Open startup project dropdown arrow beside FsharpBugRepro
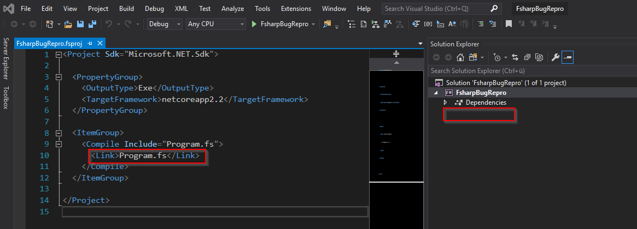The image size is (637, 229). tap(313, 25)
